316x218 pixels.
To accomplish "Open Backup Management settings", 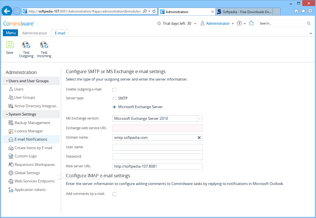I will [x=29, y=123].
